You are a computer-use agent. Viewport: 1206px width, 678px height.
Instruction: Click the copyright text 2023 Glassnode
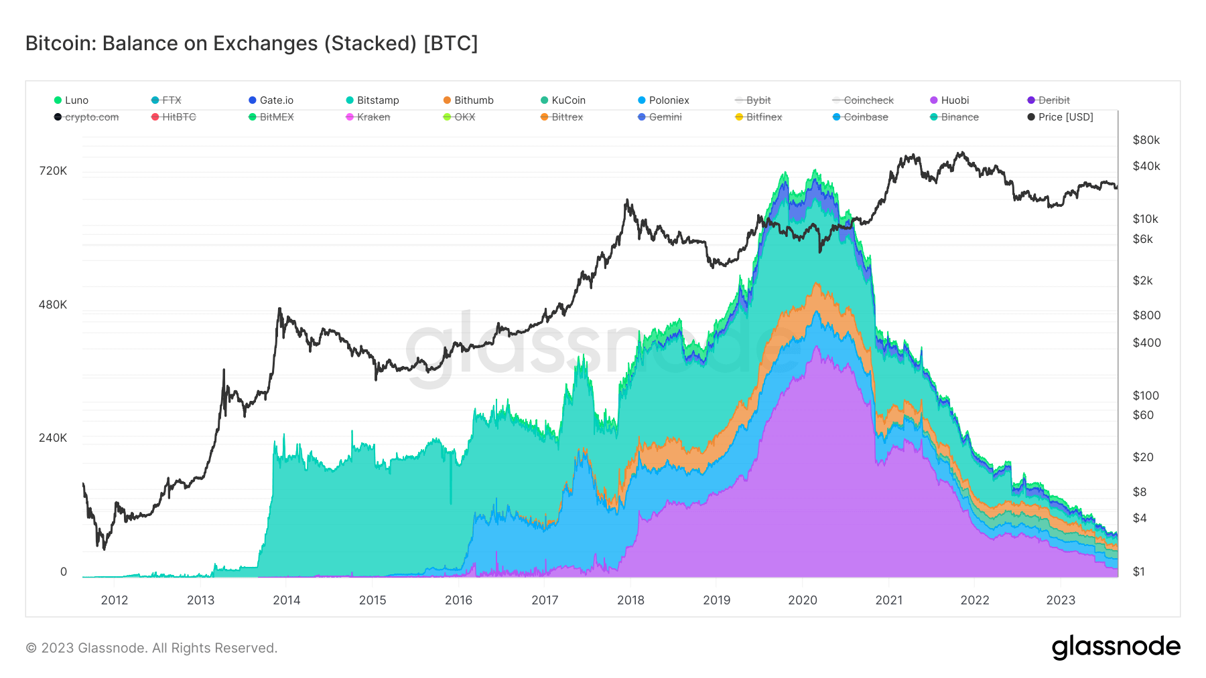tap(151, 648)
